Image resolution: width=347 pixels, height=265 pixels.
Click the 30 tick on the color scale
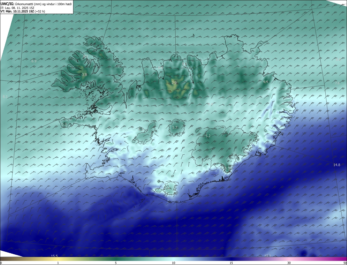tap(289, 263)
